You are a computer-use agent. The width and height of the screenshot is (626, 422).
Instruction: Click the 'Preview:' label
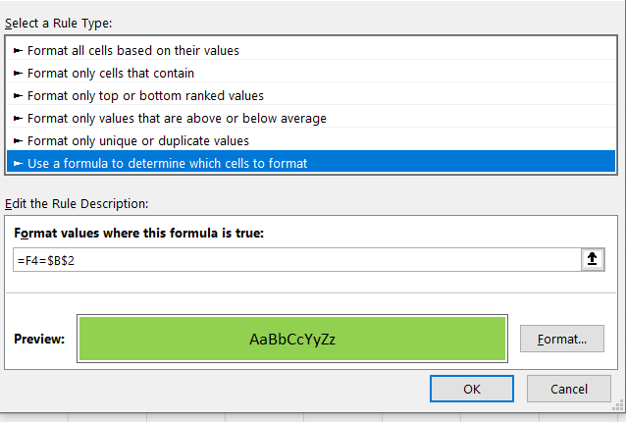click(x=39, y=340)
